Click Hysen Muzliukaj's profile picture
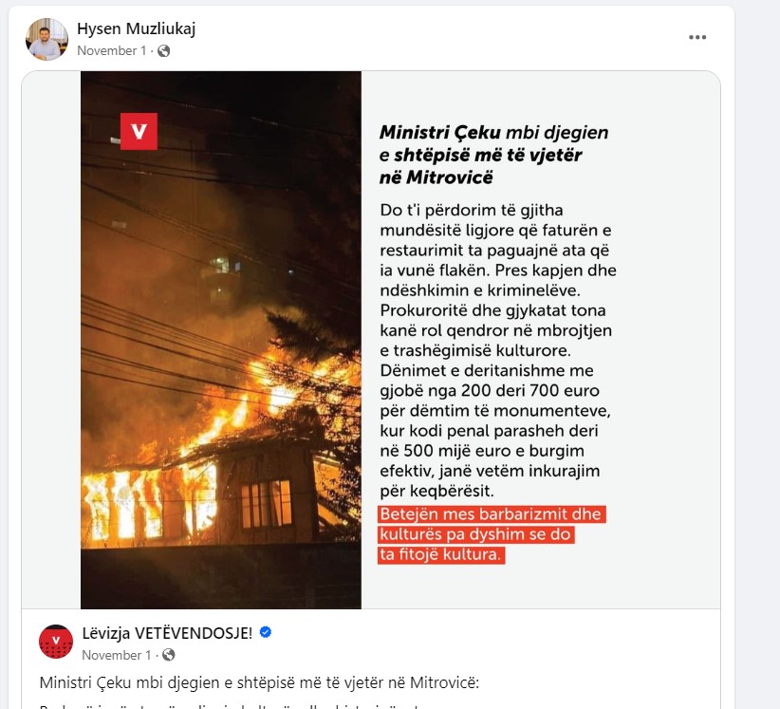Viewport: 780px width, 709px height. point(46,39)
